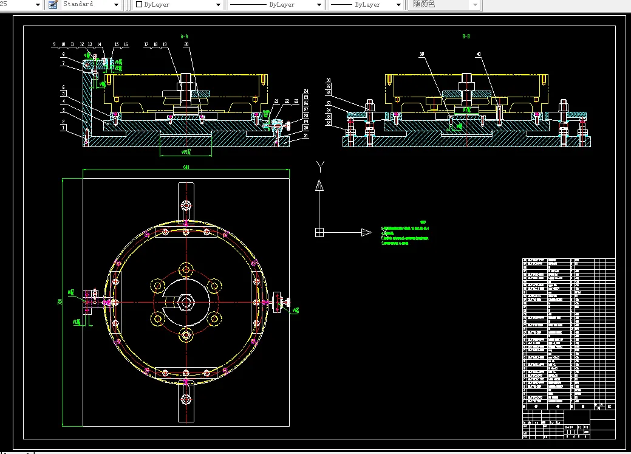The height and width of the screenshot is (454, 631).
Task: Pick part balloon number 39
Action: (x=422, y=54)
